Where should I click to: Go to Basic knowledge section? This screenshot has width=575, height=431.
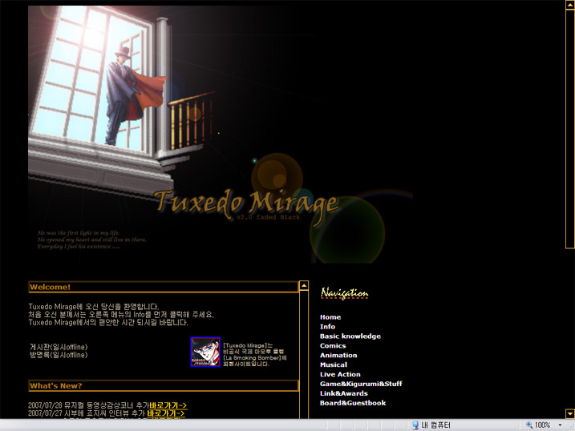(350, 336)
